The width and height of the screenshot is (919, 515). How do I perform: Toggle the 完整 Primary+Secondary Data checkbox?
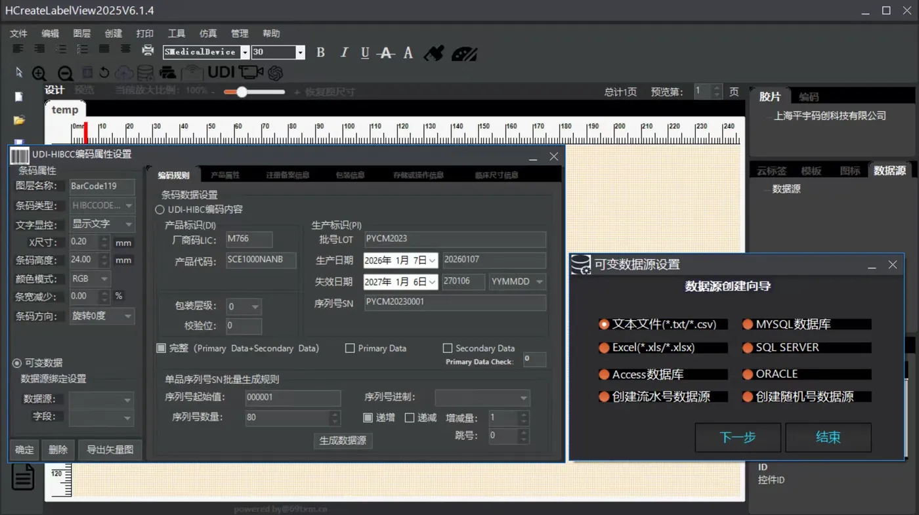click(x=161, y=348)
